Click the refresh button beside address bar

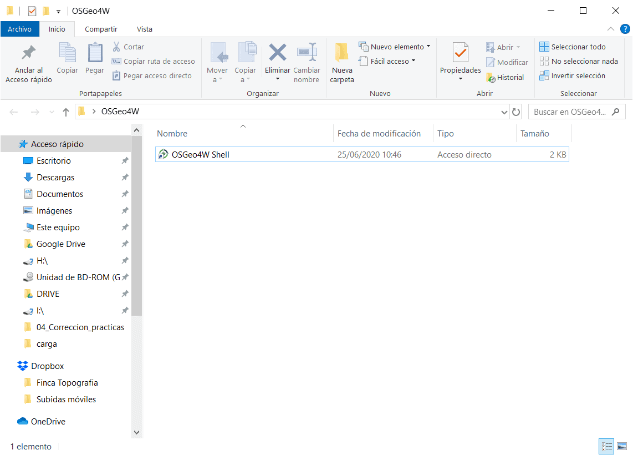click(x=516, y=112)
